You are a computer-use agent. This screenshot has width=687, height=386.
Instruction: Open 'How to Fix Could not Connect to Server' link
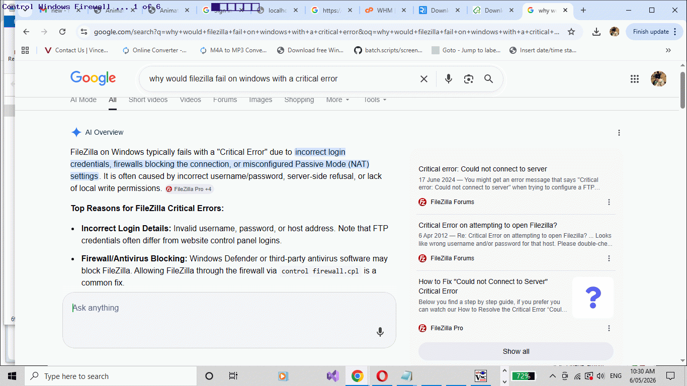pyautogui.click(x=483, y=286)
